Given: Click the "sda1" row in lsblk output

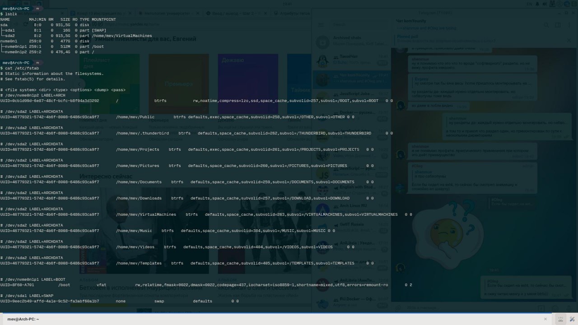Looking at the screenshot, I should click(53, 30).
